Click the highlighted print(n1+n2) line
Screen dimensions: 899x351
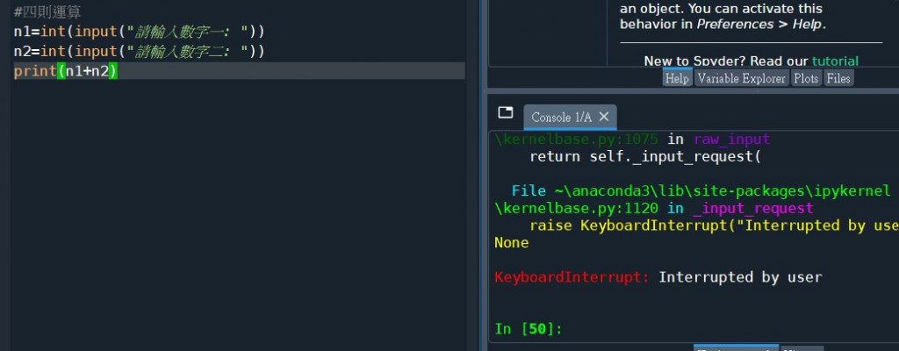pos(66,71)
